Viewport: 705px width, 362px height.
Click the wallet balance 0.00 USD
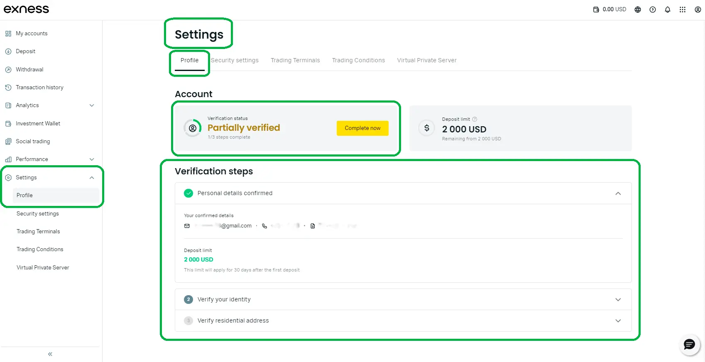610,10
